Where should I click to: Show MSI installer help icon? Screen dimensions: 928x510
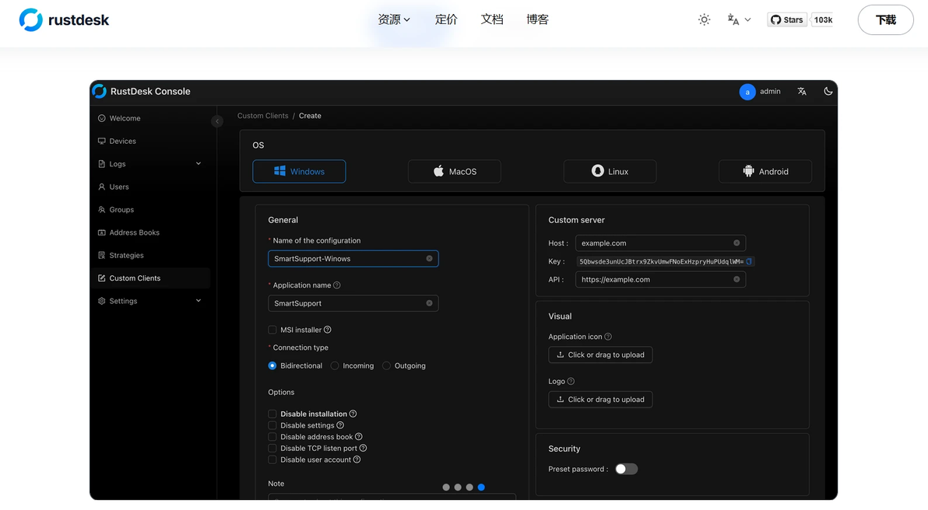point(327,330)
